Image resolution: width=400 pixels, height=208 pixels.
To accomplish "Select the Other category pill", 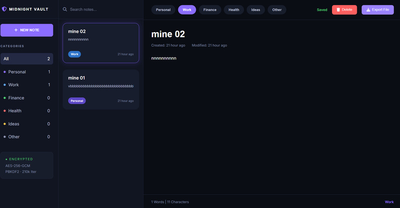I will 277,10.
